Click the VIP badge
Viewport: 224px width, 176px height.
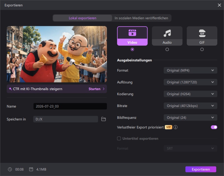point(169,127)
